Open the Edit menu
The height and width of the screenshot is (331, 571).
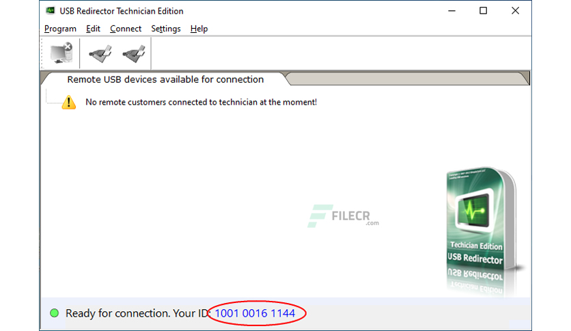[93, 29]
